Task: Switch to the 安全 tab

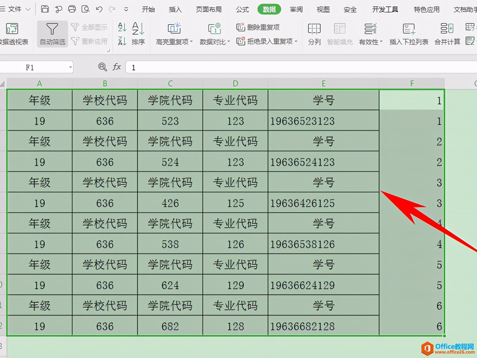Action: tap(350, 10)
